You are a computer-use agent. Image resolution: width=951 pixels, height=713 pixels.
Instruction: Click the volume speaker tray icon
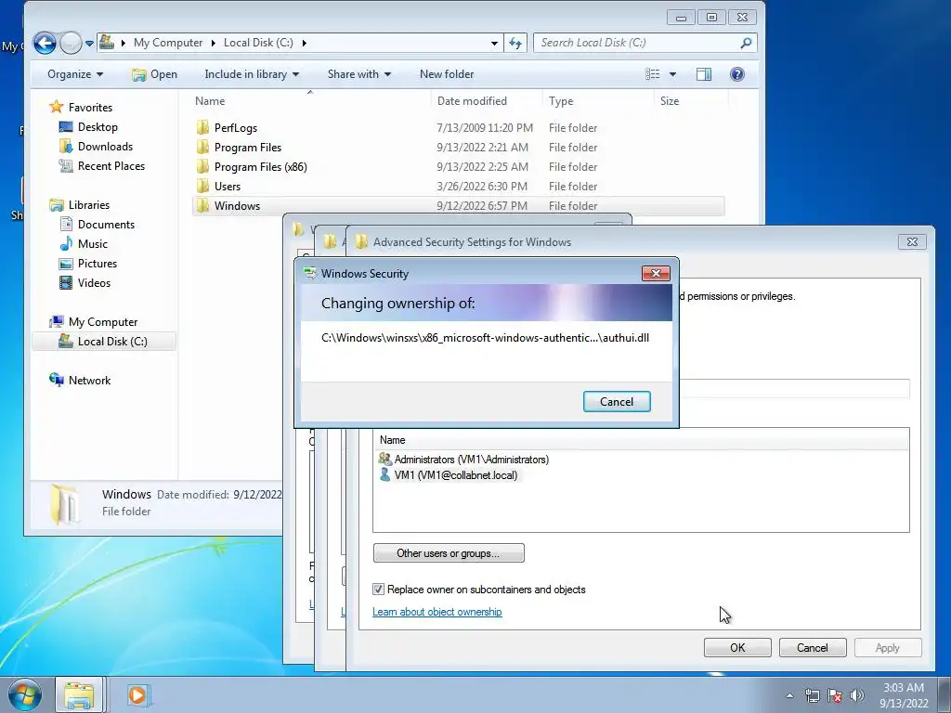click(856, 695)
